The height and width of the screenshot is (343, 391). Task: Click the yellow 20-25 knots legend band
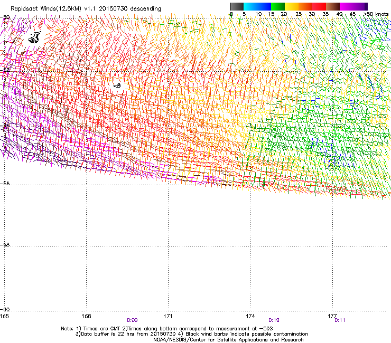292,6
